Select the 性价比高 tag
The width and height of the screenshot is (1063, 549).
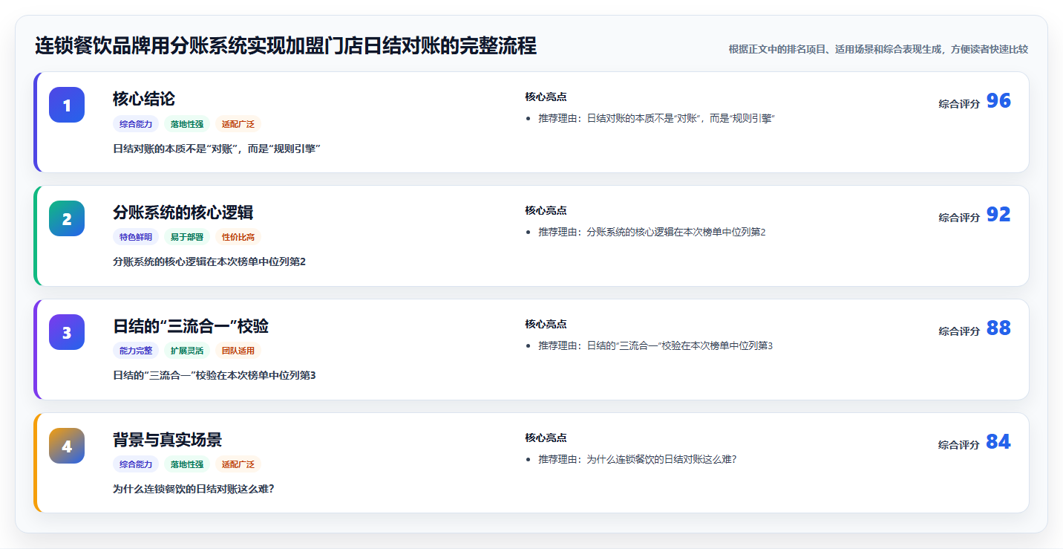click(238, 238)
